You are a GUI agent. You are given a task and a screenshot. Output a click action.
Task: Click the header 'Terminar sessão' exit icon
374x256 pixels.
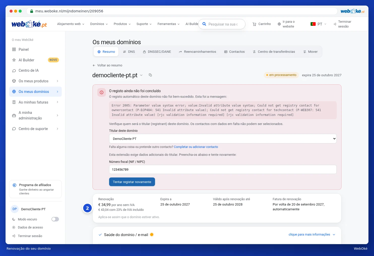335,24
